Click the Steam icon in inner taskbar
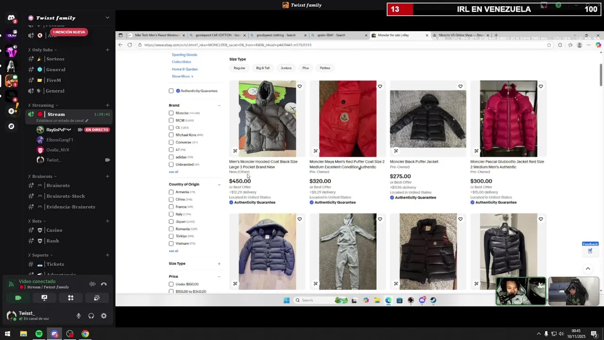 point(433,300)
